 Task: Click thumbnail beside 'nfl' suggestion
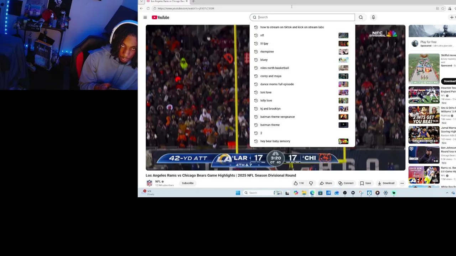point(343,35)
